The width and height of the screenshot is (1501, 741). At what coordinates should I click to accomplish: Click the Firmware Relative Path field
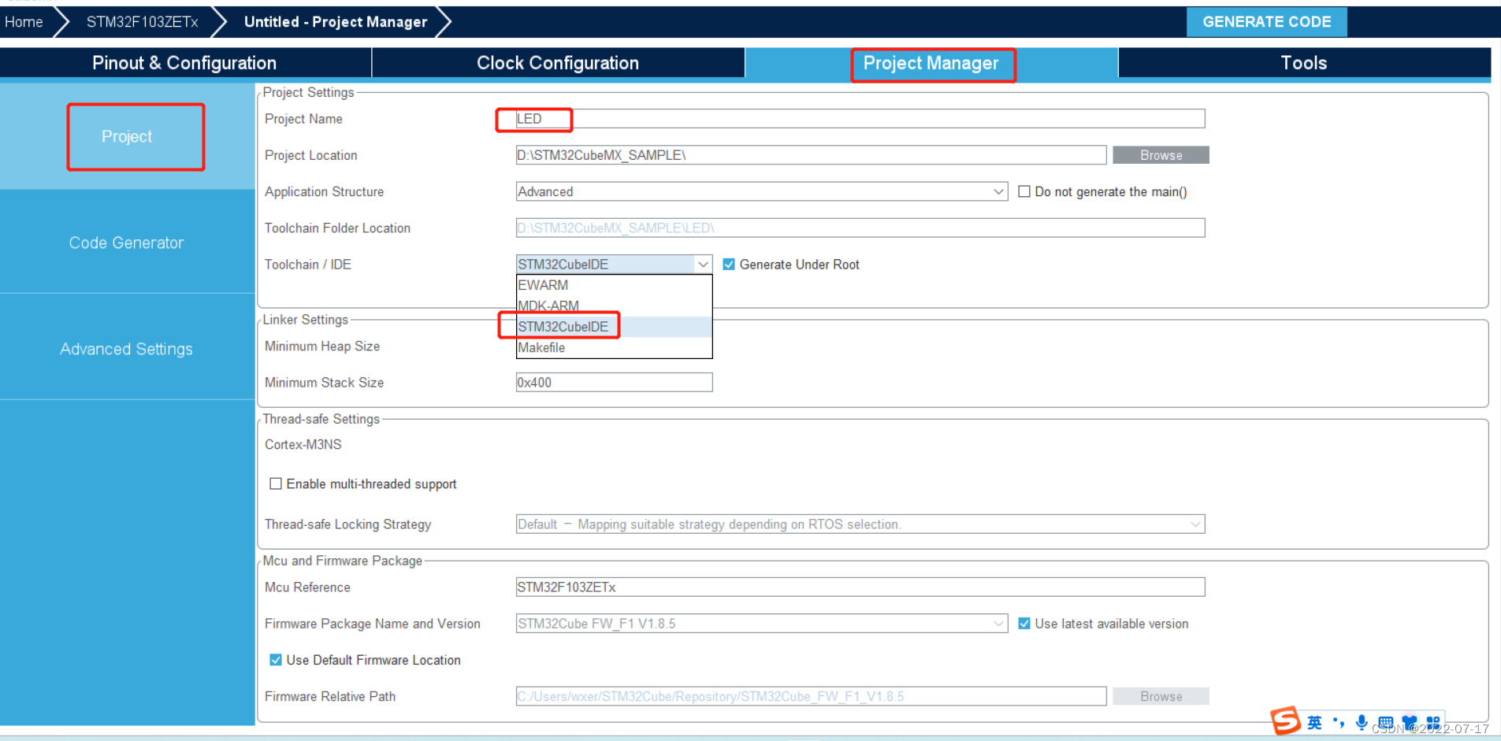812,696
